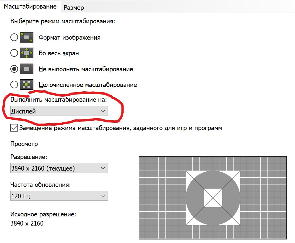Open the refresh rate dropdown showing 120 Гц
The width and height of the screenshot is (295, 243).
59,196
